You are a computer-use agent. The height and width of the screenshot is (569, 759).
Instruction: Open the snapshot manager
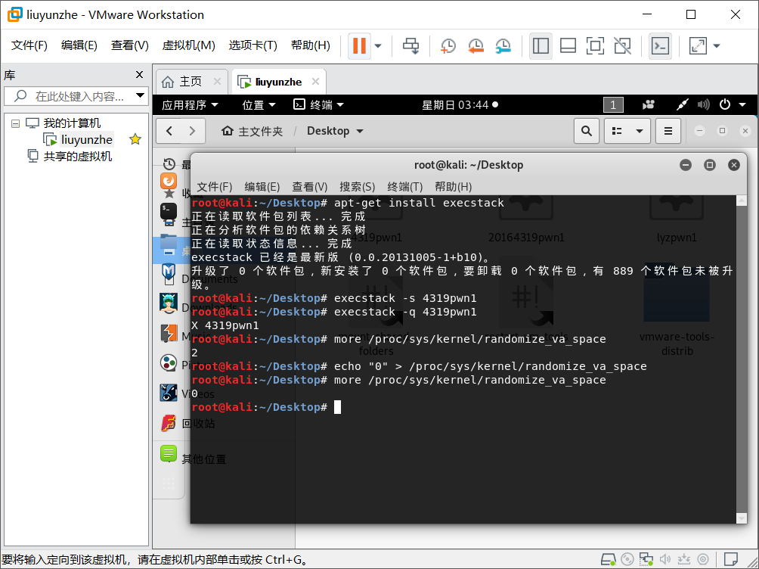click(503, 46)
